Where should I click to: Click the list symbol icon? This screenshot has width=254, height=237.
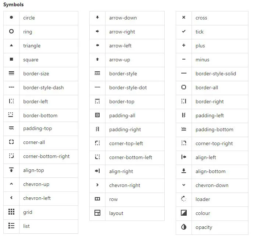click(11, 226)
